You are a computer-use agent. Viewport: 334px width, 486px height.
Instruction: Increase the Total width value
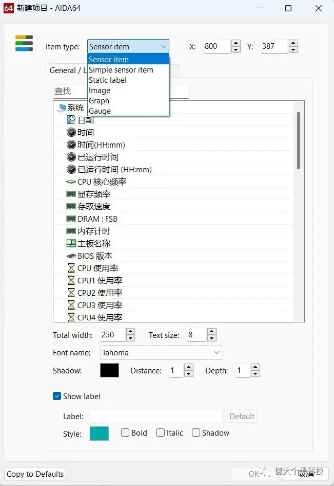tap(130, 331)
